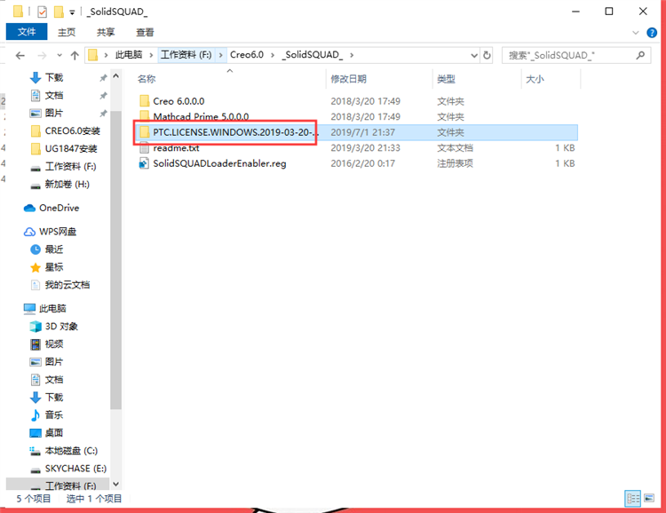The width and height of the screenshot is (666, 513).
Task: Open recent locations dropdown arrow
Action: [59, 55]
